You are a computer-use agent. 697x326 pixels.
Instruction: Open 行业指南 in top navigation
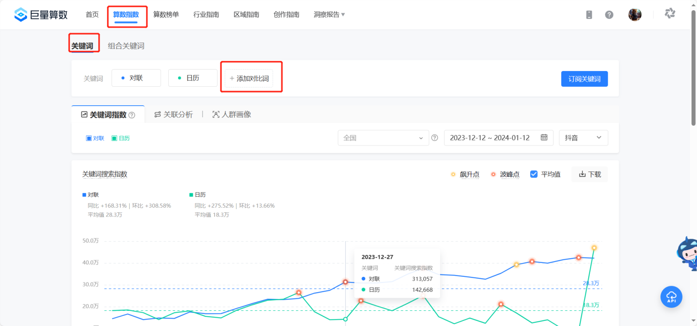206,14
